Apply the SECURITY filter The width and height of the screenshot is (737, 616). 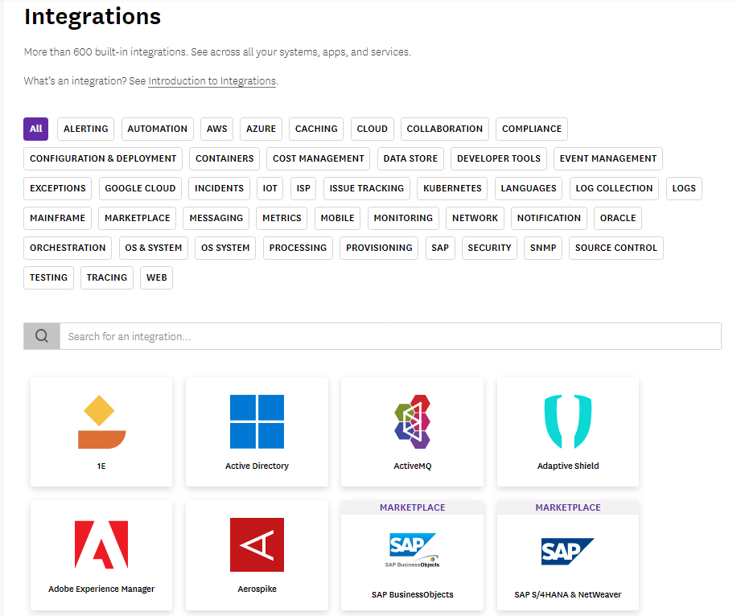(489, 248)
